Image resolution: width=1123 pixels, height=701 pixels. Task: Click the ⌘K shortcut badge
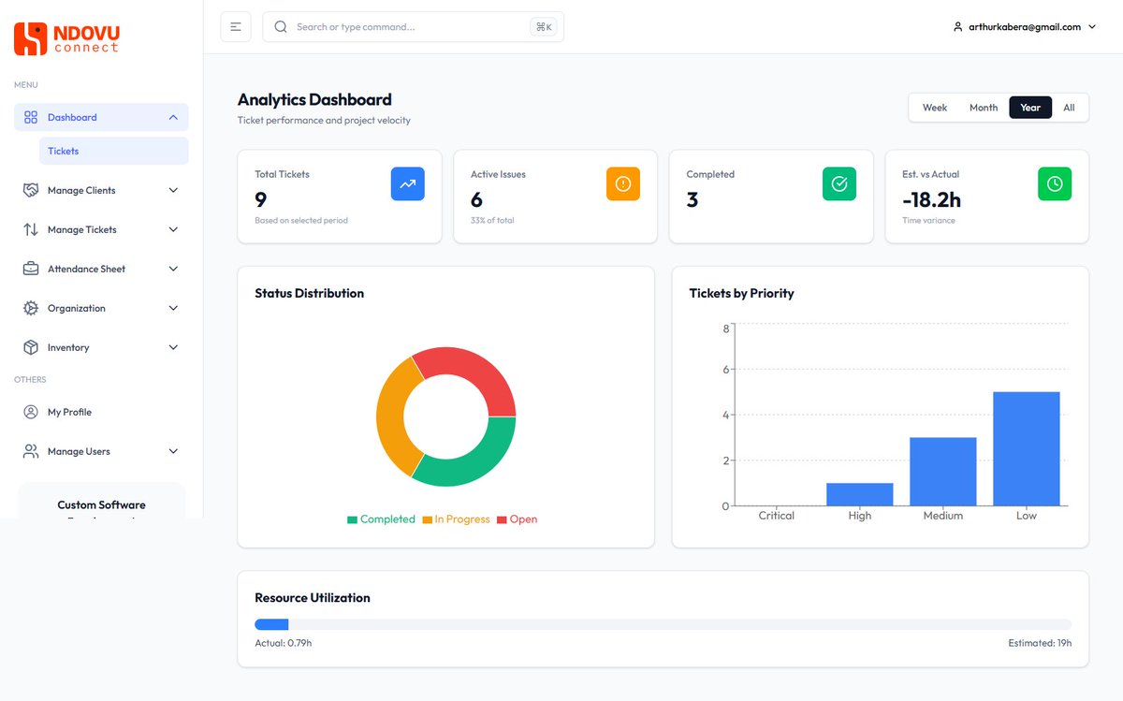pyautogui.click(x=543, y=27)
